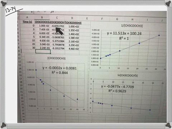Image resolution: width=172 pixels, height=129 pixels.
Task: Click the 'y = -0.0477x - 4.7709' trendline equation
Action: [118, 87]
